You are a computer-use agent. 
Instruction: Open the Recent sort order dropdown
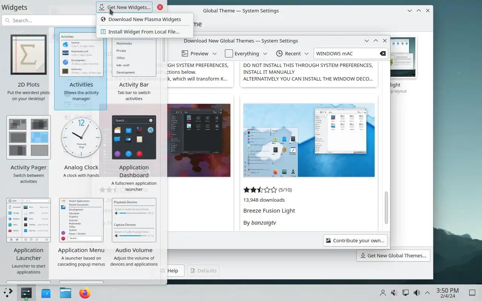click(292, 53)
